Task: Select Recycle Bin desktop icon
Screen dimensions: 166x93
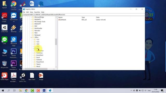Action: coord(4,64)
